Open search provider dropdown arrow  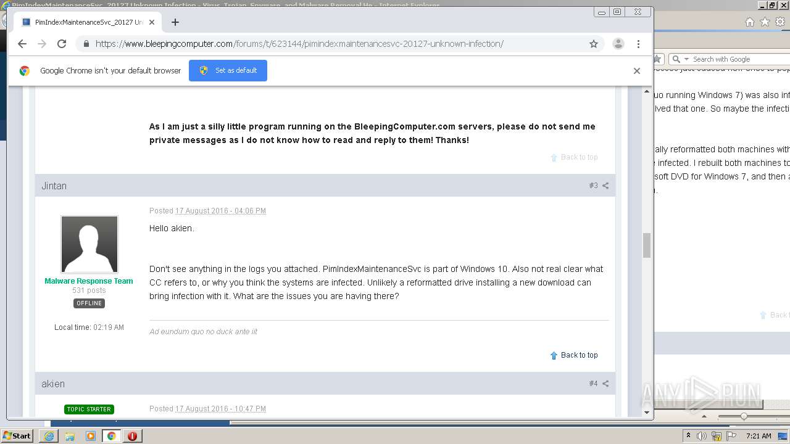(x=686, y=59)
